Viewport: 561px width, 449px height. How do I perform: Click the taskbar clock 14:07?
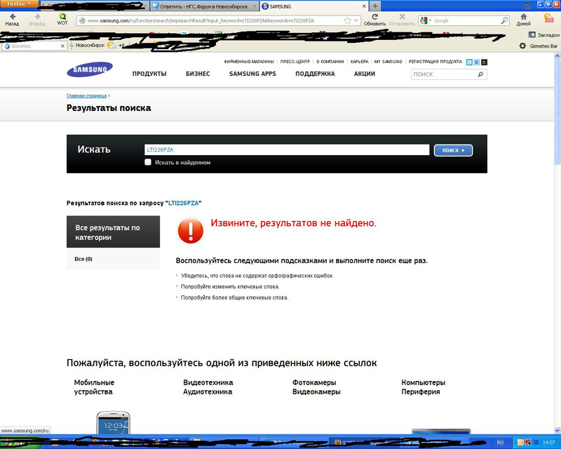point(549,443)
